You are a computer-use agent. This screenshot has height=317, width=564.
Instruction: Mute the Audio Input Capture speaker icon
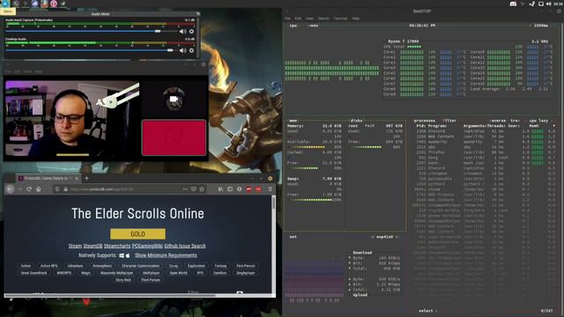tap(182, 32)
